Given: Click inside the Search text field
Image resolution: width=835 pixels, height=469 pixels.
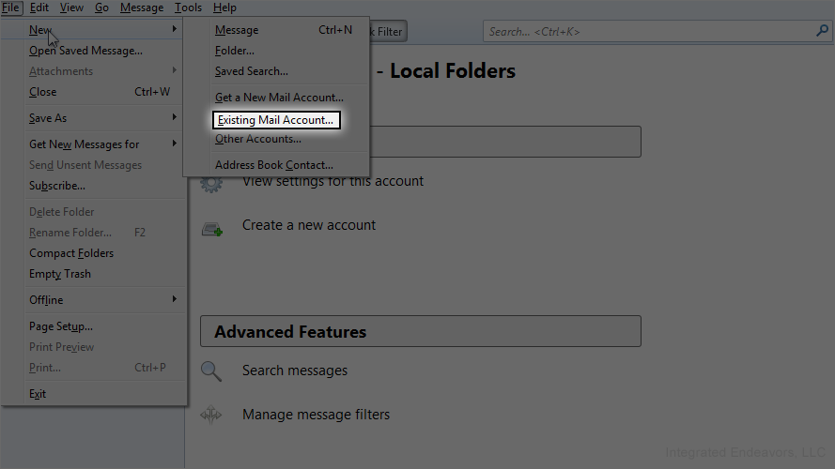Looking at the screenshot, I should click(648, 31).
